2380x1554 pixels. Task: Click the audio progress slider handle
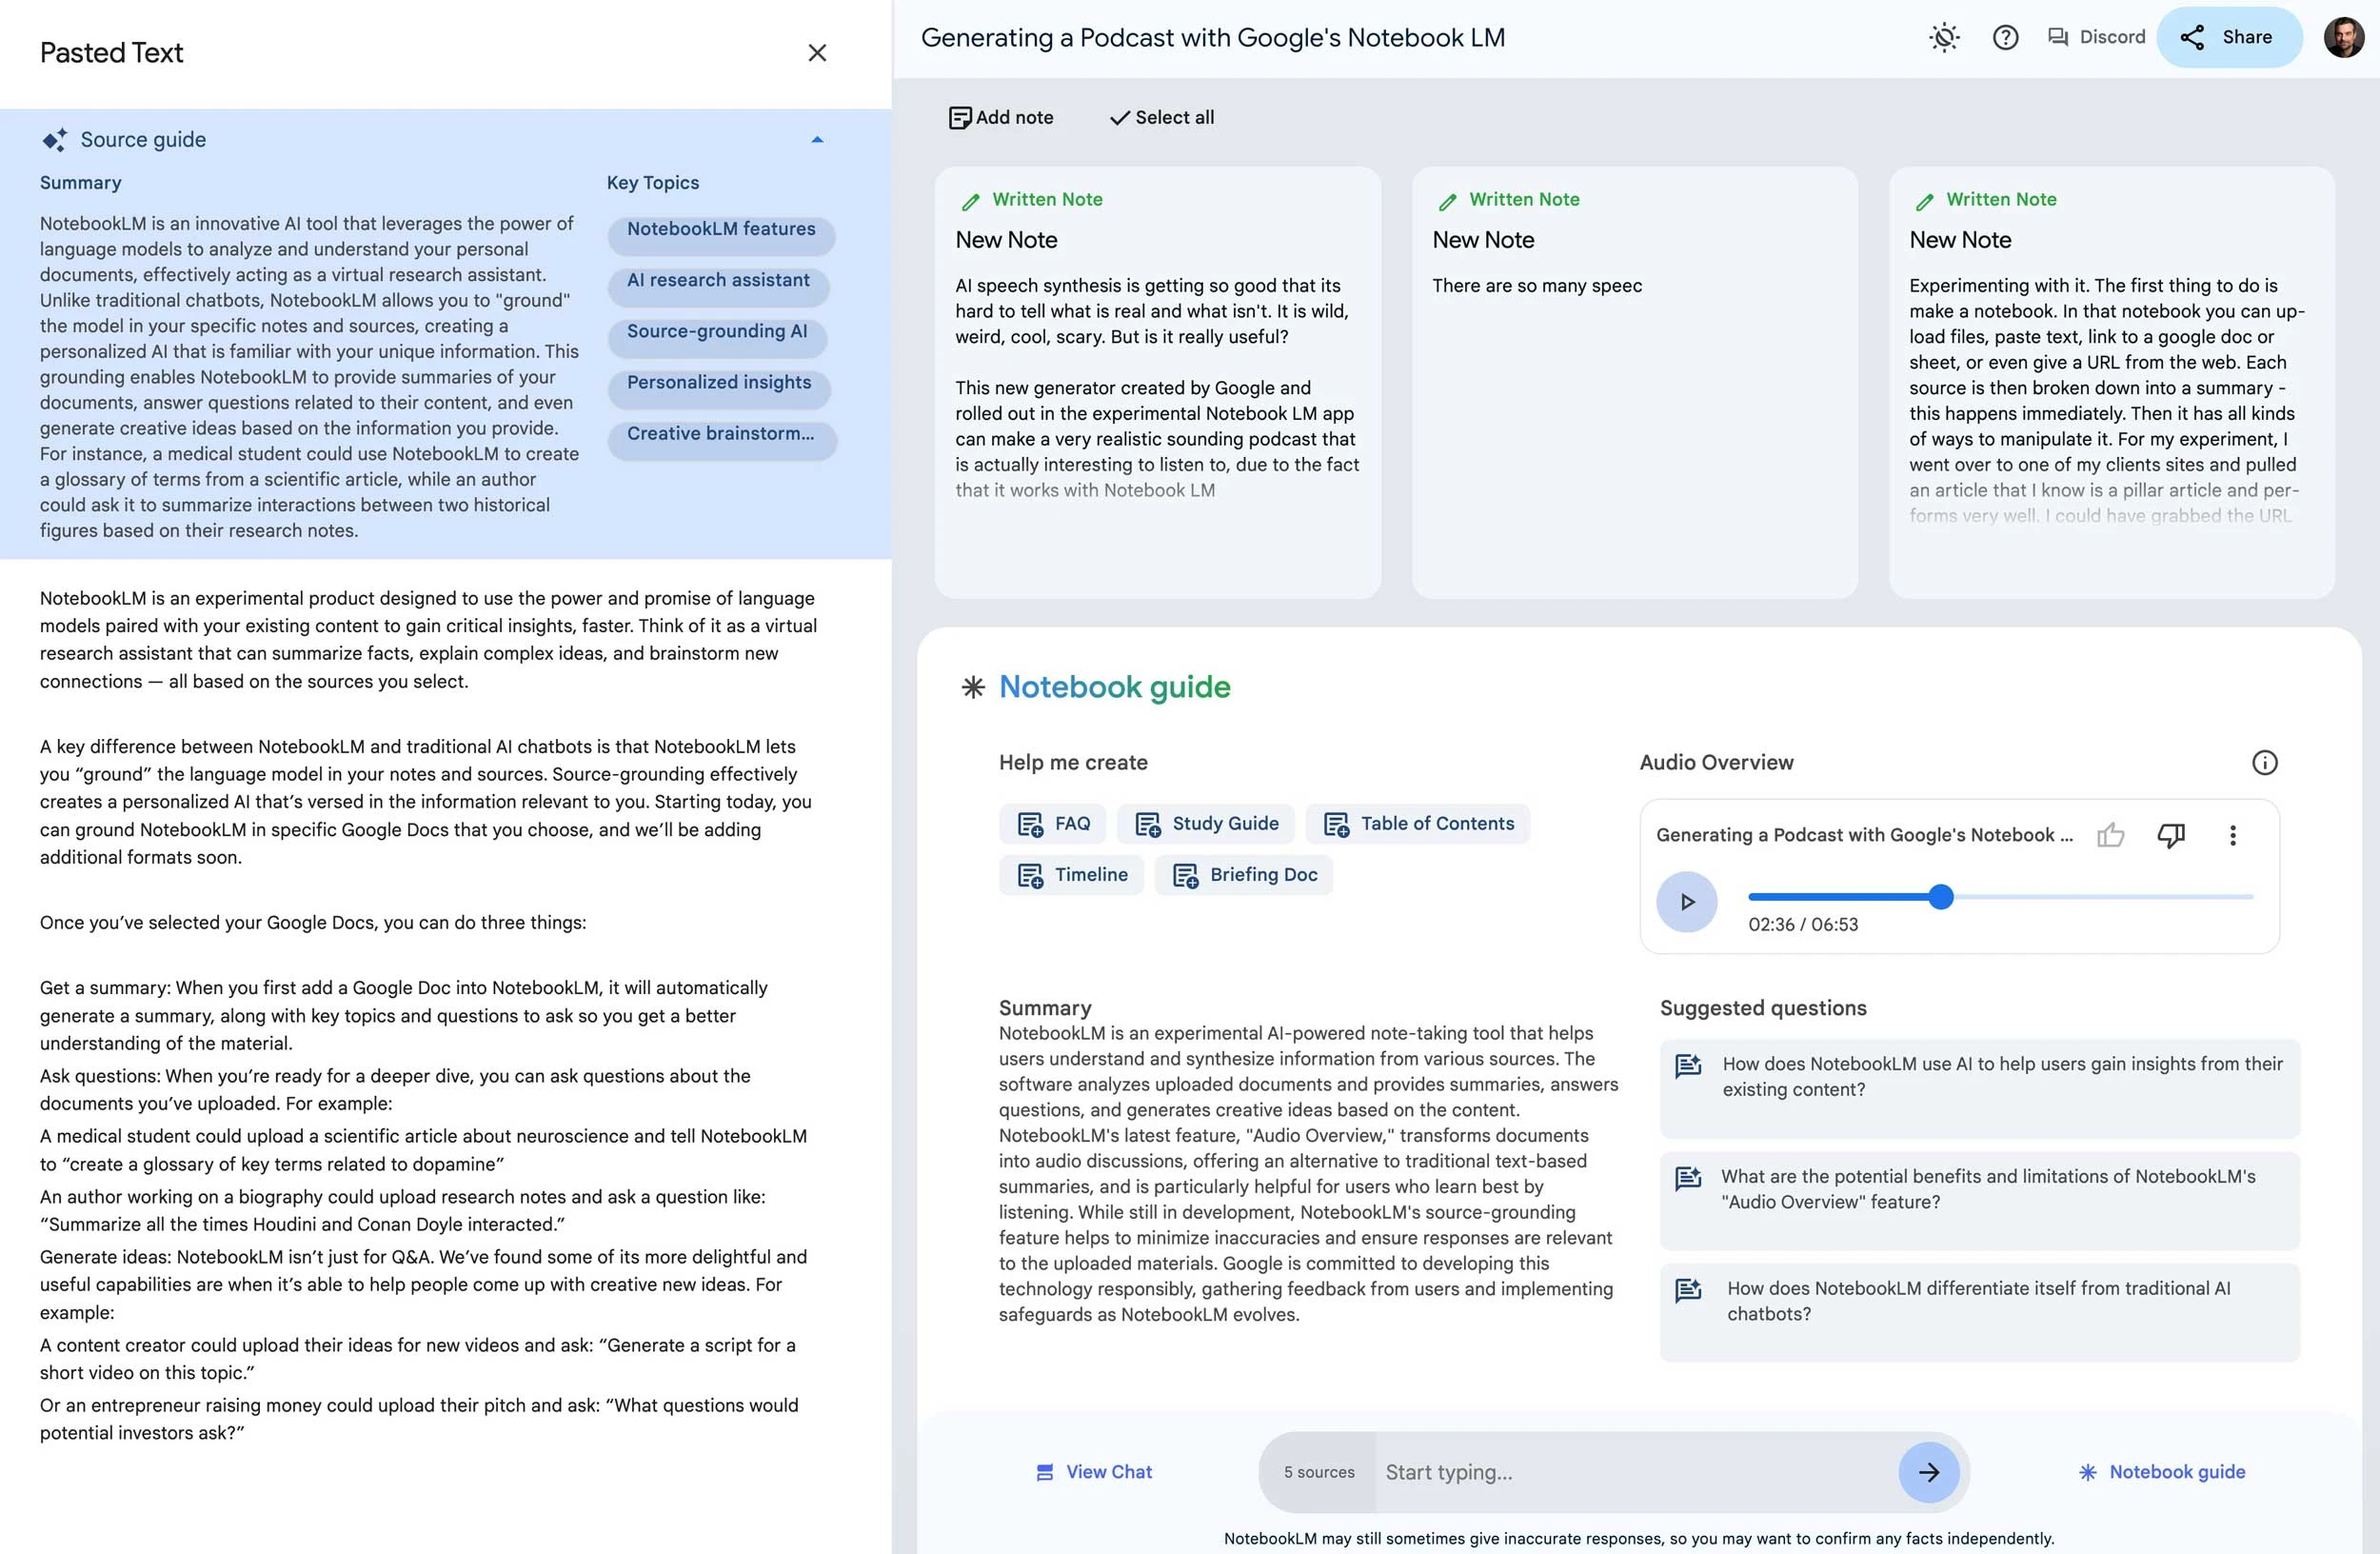tap(1940, 897)
